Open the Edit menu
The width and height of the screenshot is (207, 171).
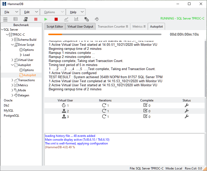click(x=30, y=12)
